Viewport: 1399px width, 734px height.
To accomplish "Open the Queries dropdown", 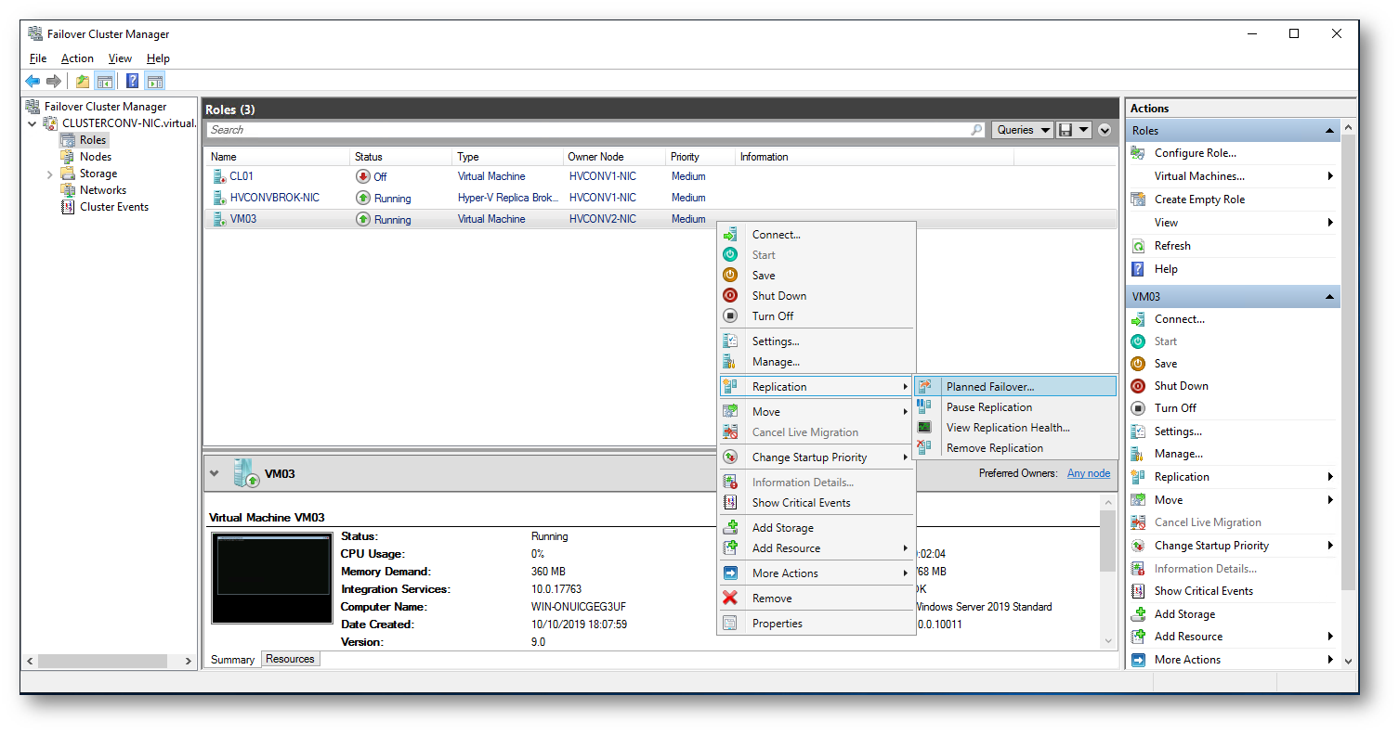I will coord(1022,130).
